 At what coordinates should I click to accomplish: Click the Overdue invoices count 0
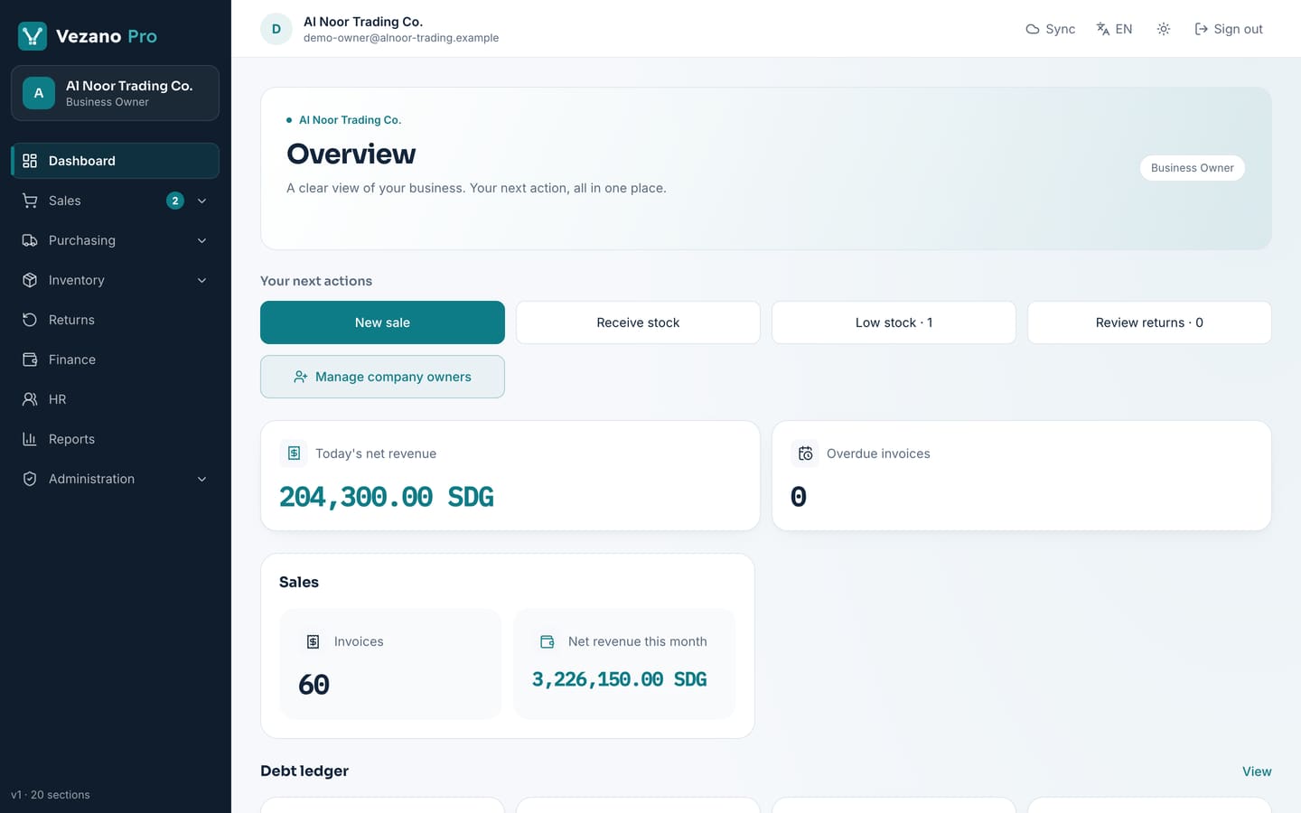click(799, 497)
